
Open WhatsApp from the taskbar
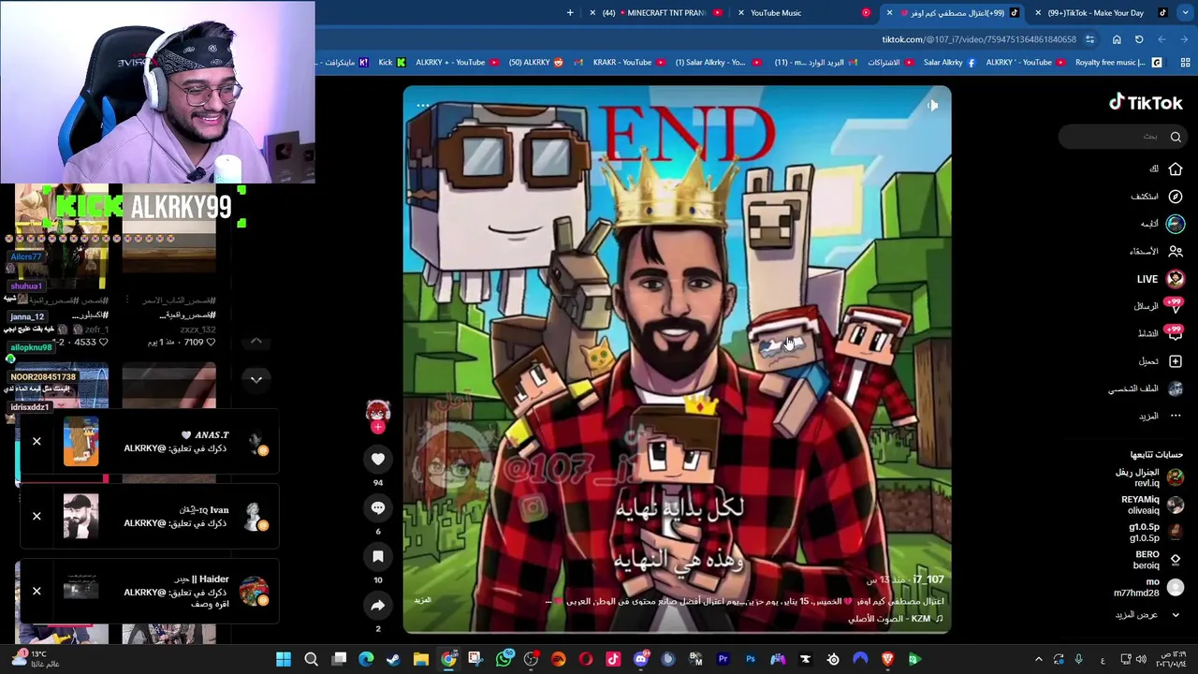[x=504, y=660]
